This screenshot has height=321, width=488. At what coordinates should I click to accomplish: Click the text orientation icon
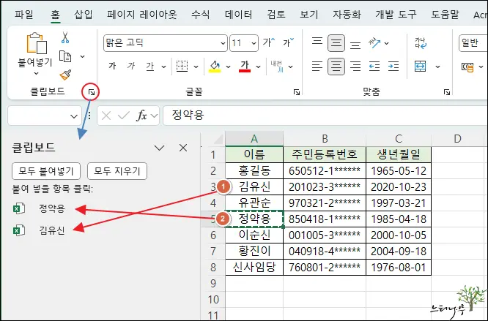(x=374, y=43)
